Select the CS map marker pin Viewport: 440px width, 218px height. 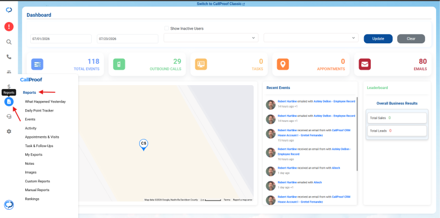pyautogui.click(x=144, y=144)
